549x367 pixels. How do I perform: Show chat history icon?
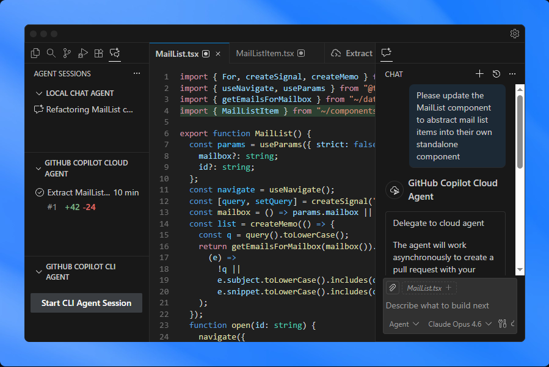click(x=496, y=74)
